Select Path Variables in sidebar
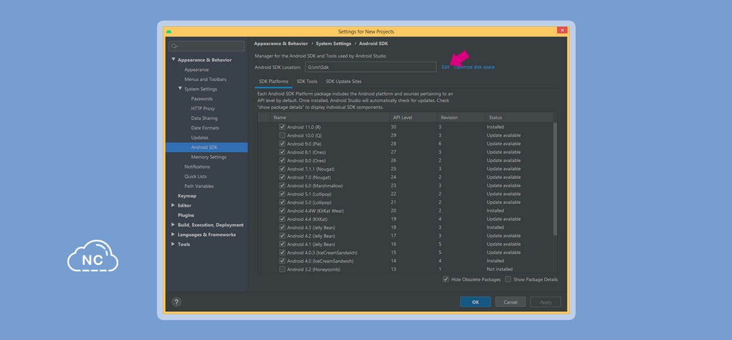 (x=199, y=186)
